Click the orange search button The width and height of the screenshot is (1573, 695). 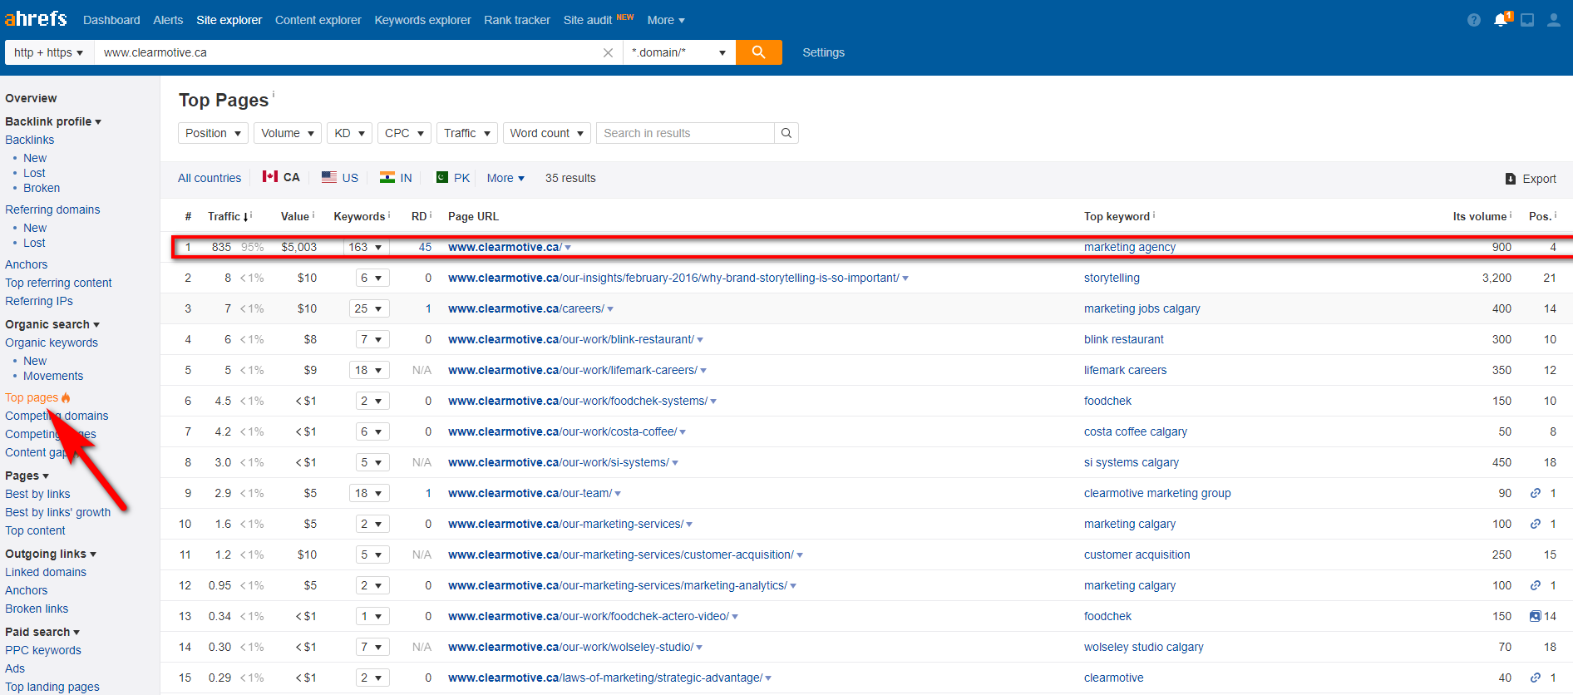(x=758, y=52)
